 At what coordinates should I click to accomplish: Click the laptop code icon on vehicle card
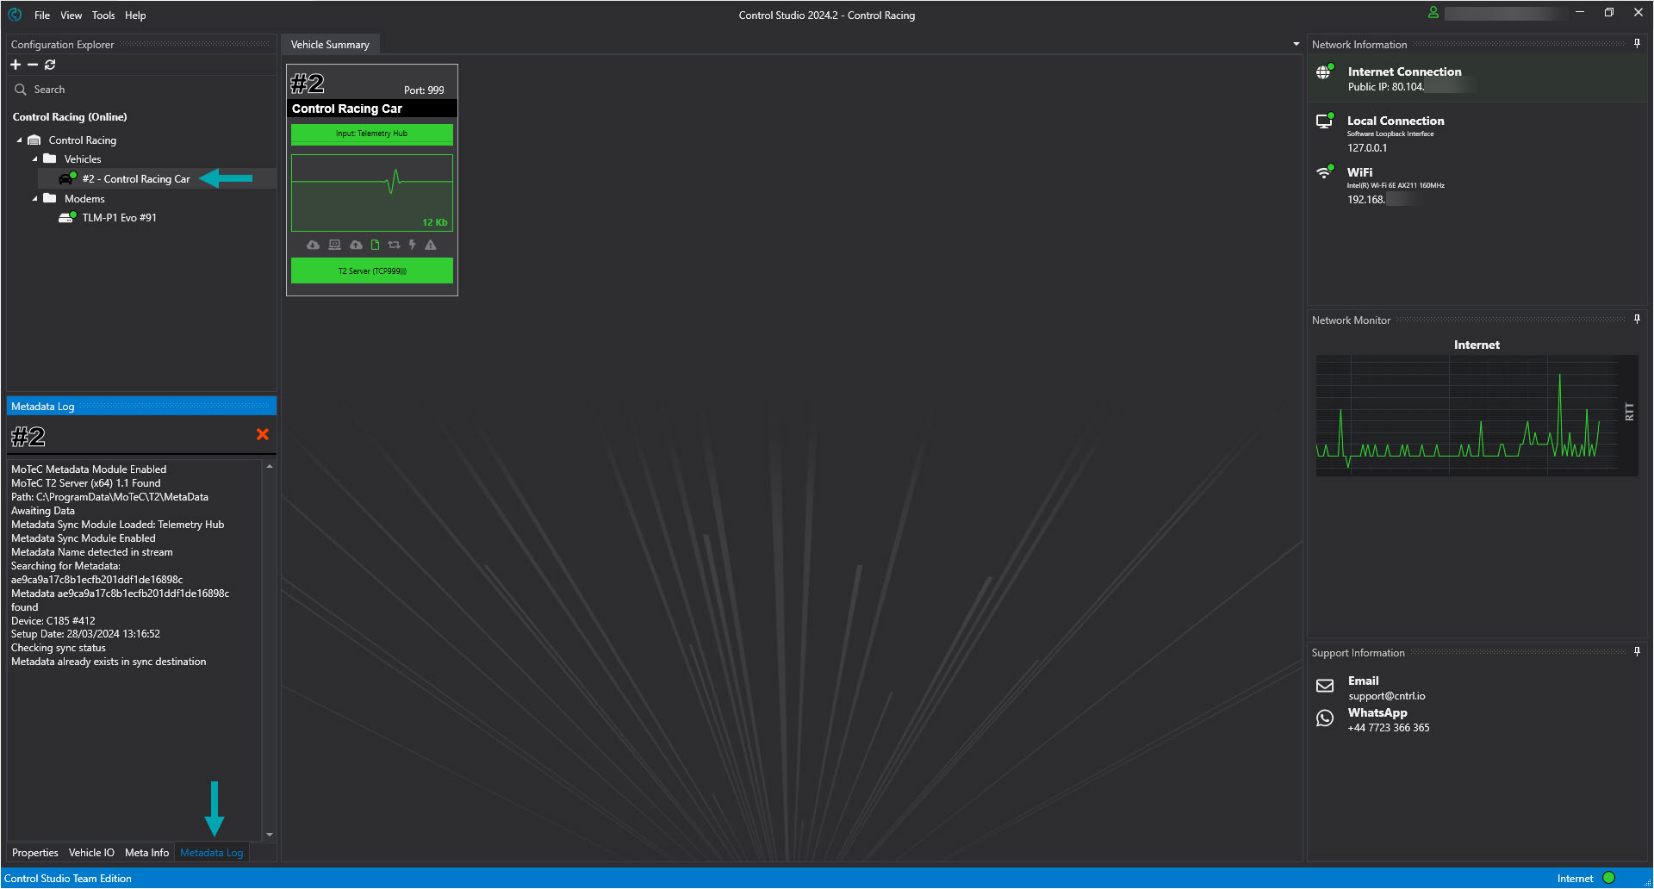click(335, 246)
